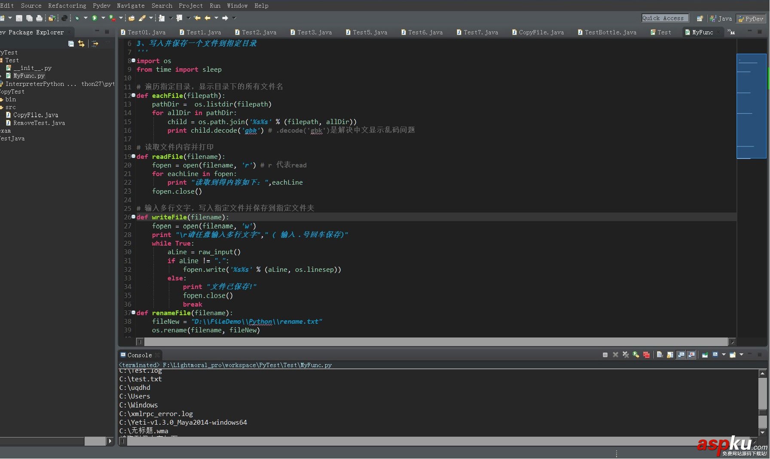Click the Save disk icon
The height and width of the screenshot is (459, 770).
(19, 18)
